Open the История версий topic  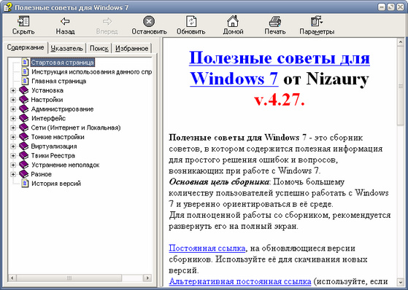pyautogui.click(x=56, y=184)
